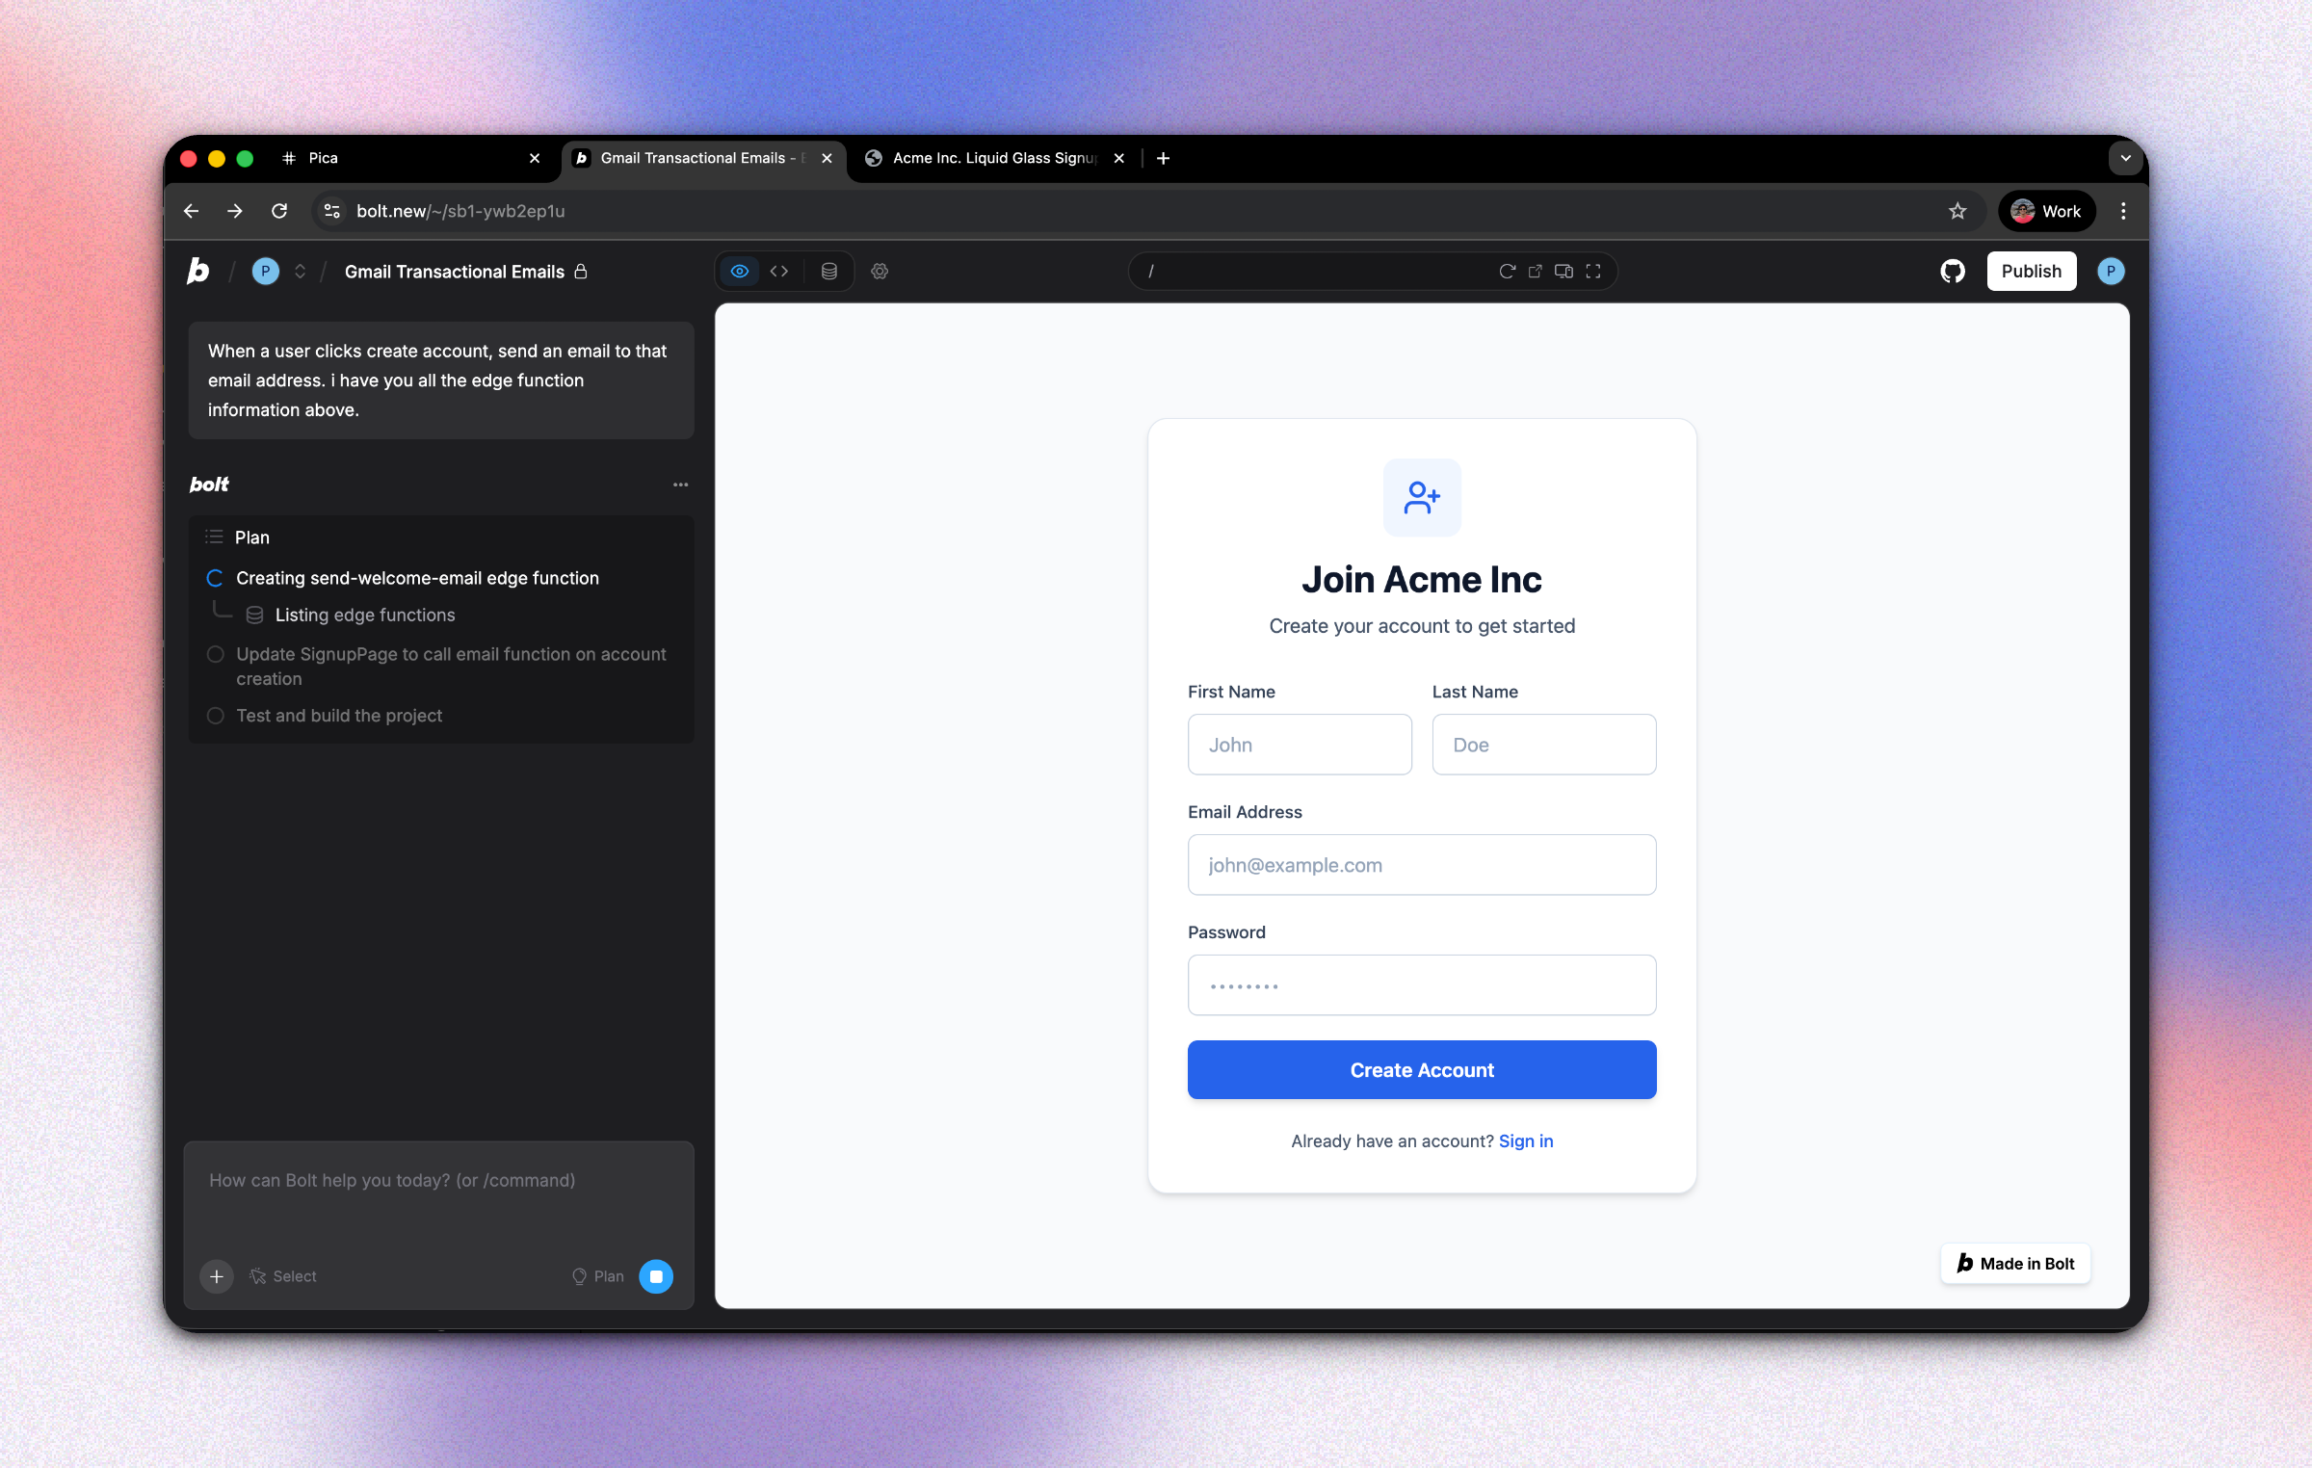The height and width of the screenshot is (1468, 2312).
Task: Open preview settings with the gear icon
Action: pyautogui.click(x=880, y=271)
